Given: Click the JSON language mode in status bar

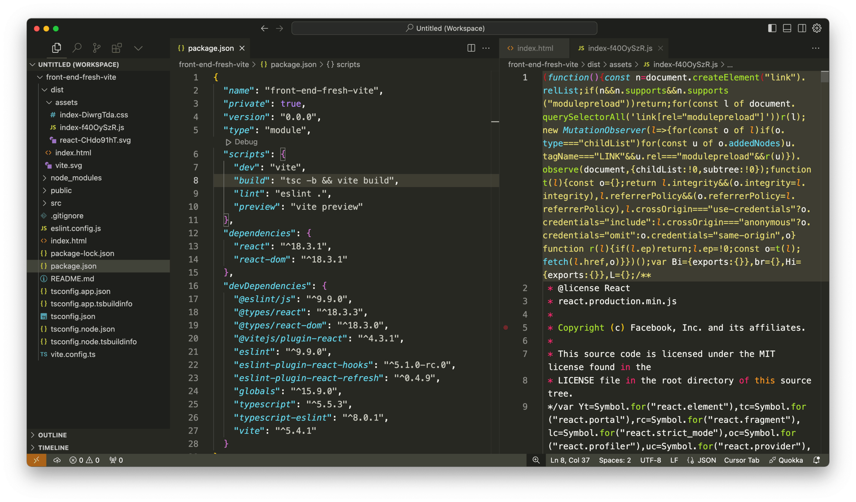Looking at the screenshot, I should (706, 460).
